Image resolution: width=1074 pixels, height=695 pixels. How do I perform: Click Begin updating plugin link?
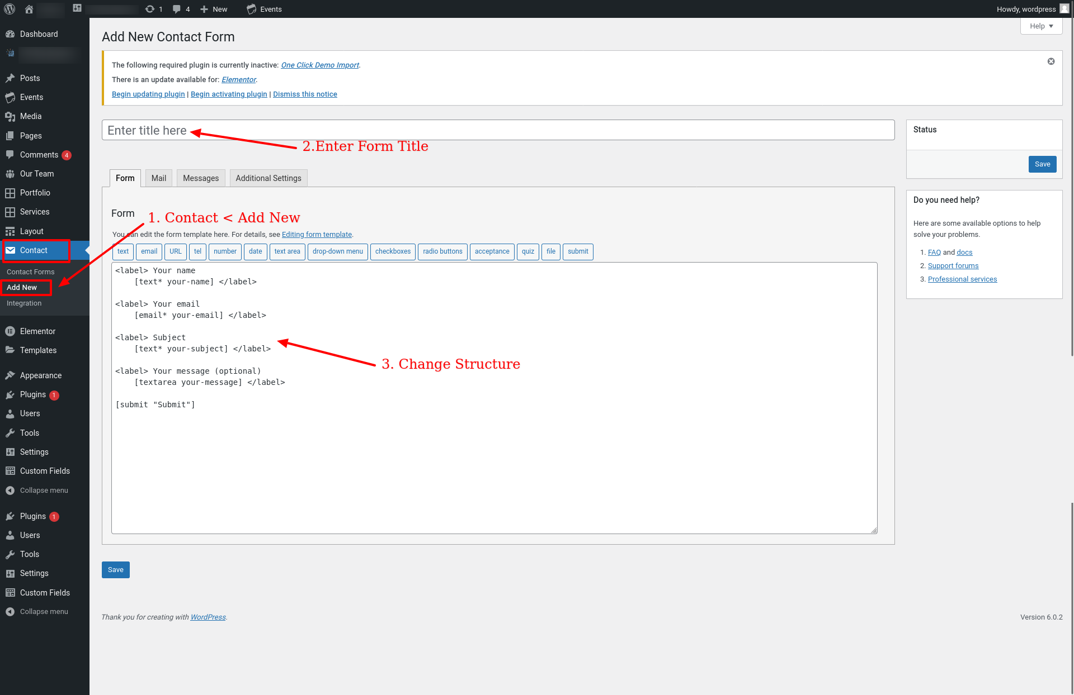tap(148, 94)
